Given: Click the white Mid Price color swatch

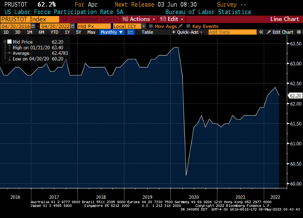Looking at the screenshot, I should point(10,42).
